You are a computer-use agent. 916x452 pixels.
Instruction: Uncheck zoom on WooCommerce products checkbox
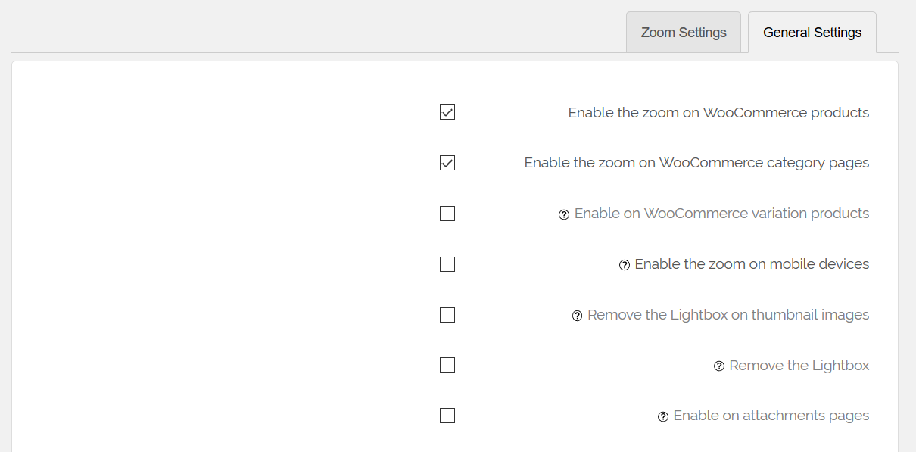tap(447, 112)
